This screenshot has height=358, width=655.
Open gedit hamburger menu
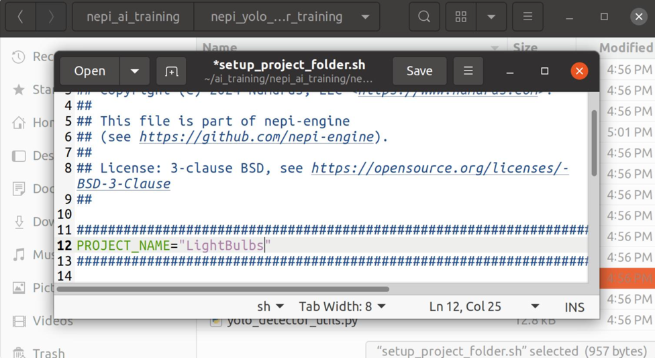(x=468, y=71)
